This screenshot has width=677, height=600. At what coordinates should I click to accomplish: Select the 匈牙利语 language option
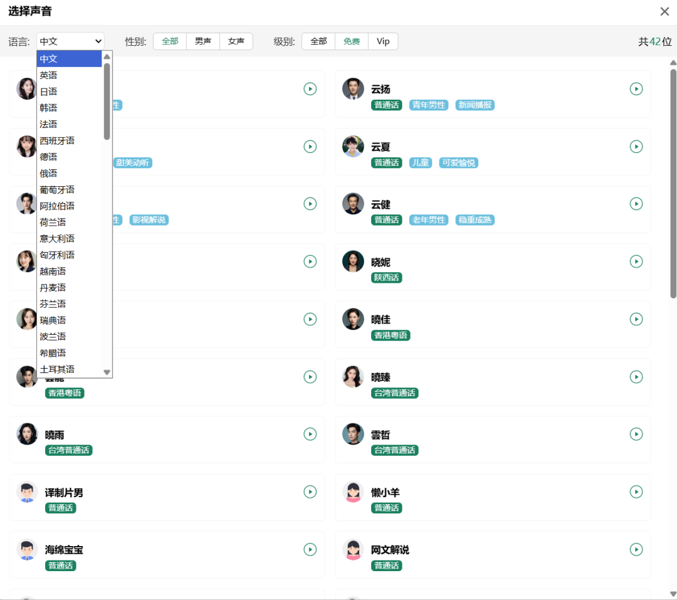tap(70, 255)
